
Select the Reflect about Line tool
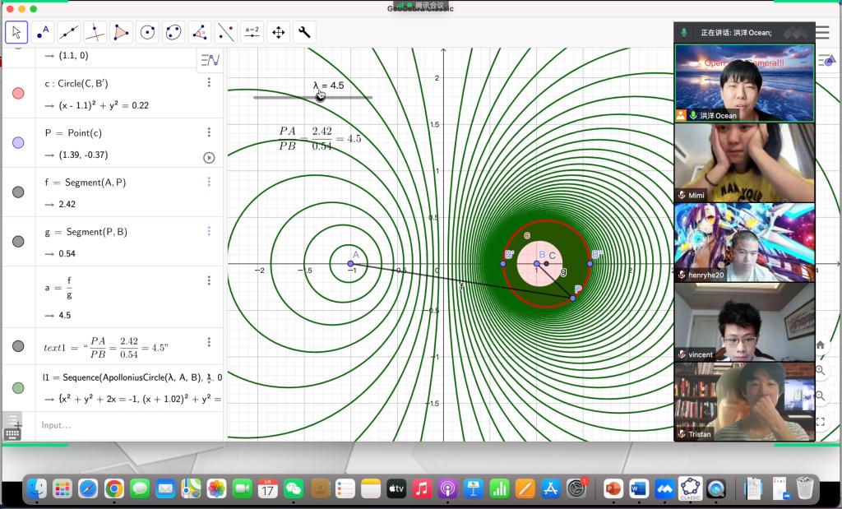(x=226, y=33)
